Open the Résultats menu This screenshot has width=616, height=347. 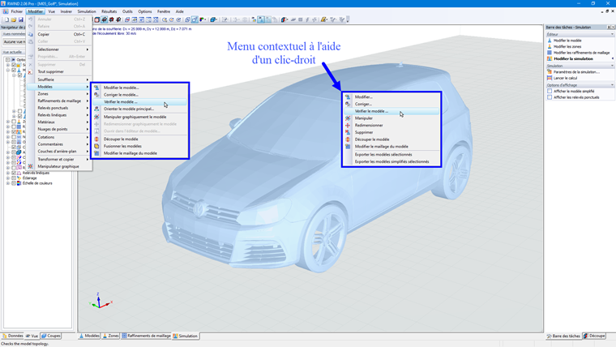109,11
